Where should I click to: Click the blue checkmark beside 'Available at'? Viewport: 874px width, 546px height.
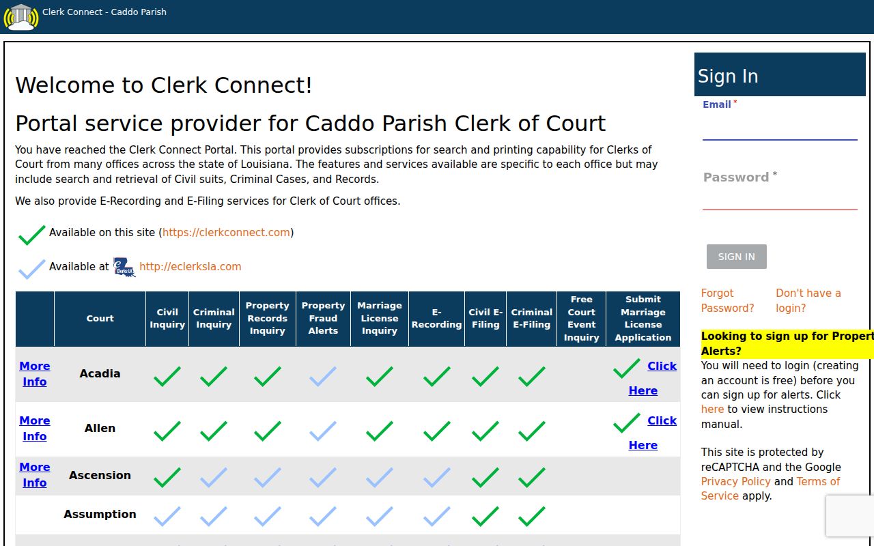(32, 269)
